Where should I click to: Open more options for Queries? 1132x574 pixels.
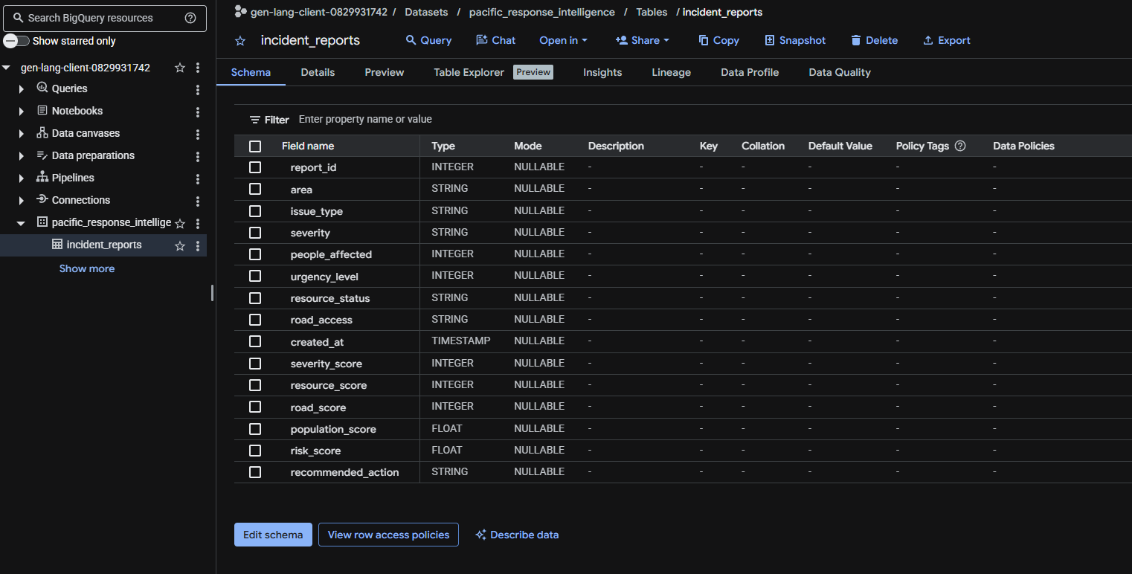198,90
